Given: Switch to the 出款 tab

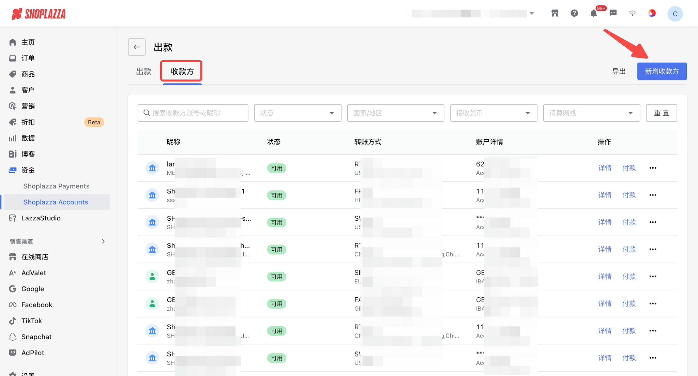Looking at the screenshot, I should (143, 72).
